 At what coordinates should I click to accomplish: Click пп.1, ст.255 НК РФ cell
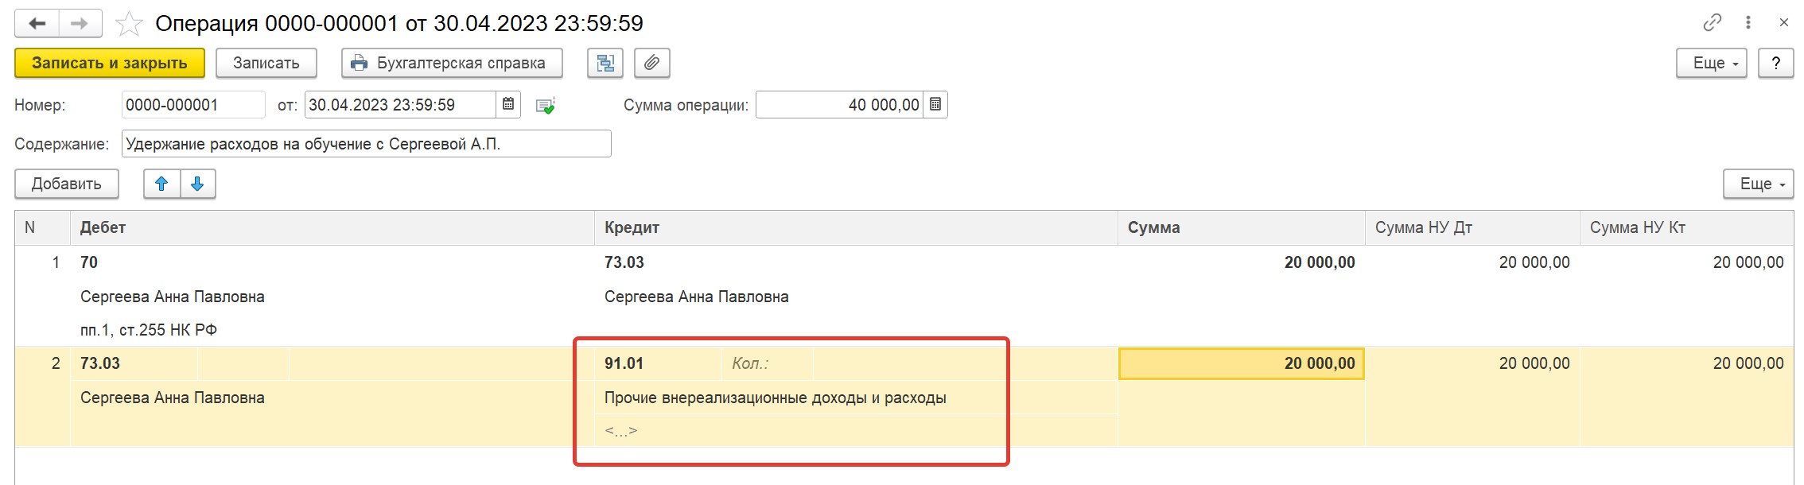click(149, 330)
